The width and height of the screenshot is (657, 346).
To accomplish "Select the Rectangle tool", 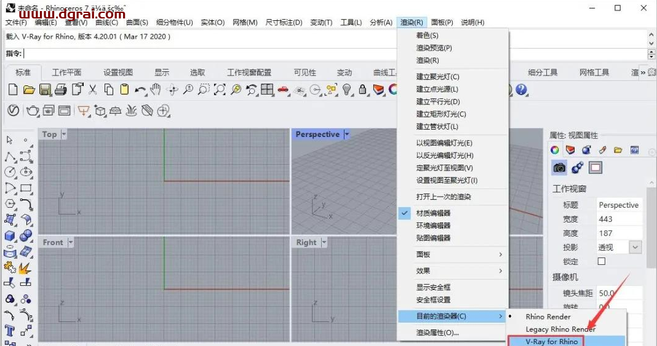I will coord(26,188).
